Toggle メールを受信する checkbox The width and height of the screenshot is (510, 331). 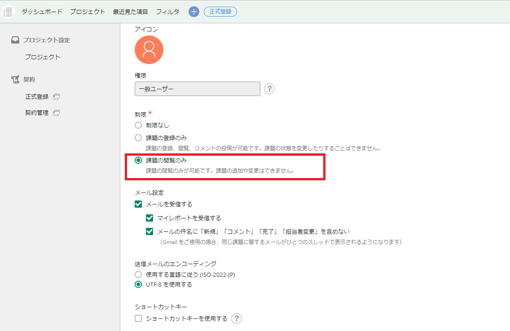pos(138,204)
